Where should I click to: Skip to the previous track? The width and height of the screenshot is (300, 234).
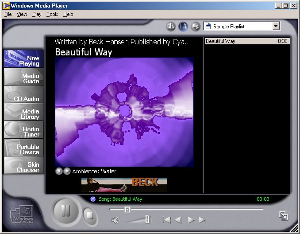(x=167, y=220)
